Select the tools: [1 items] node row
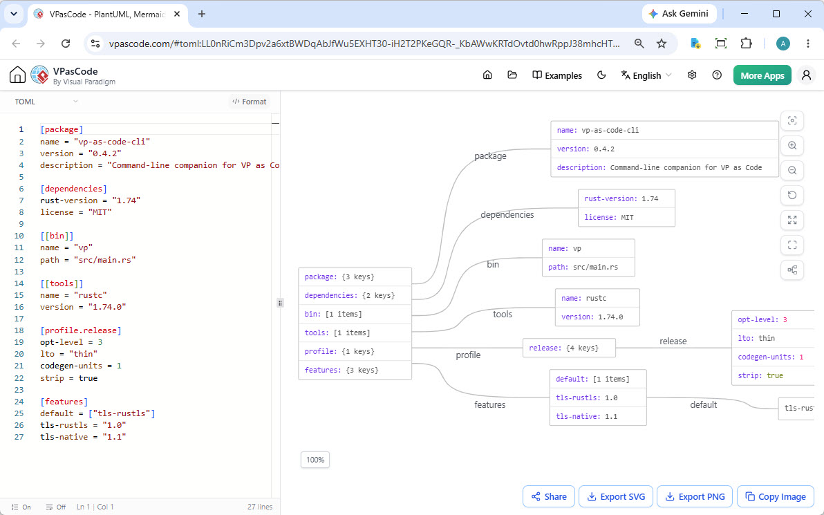The image size is (824, 515). coord(355,333)
